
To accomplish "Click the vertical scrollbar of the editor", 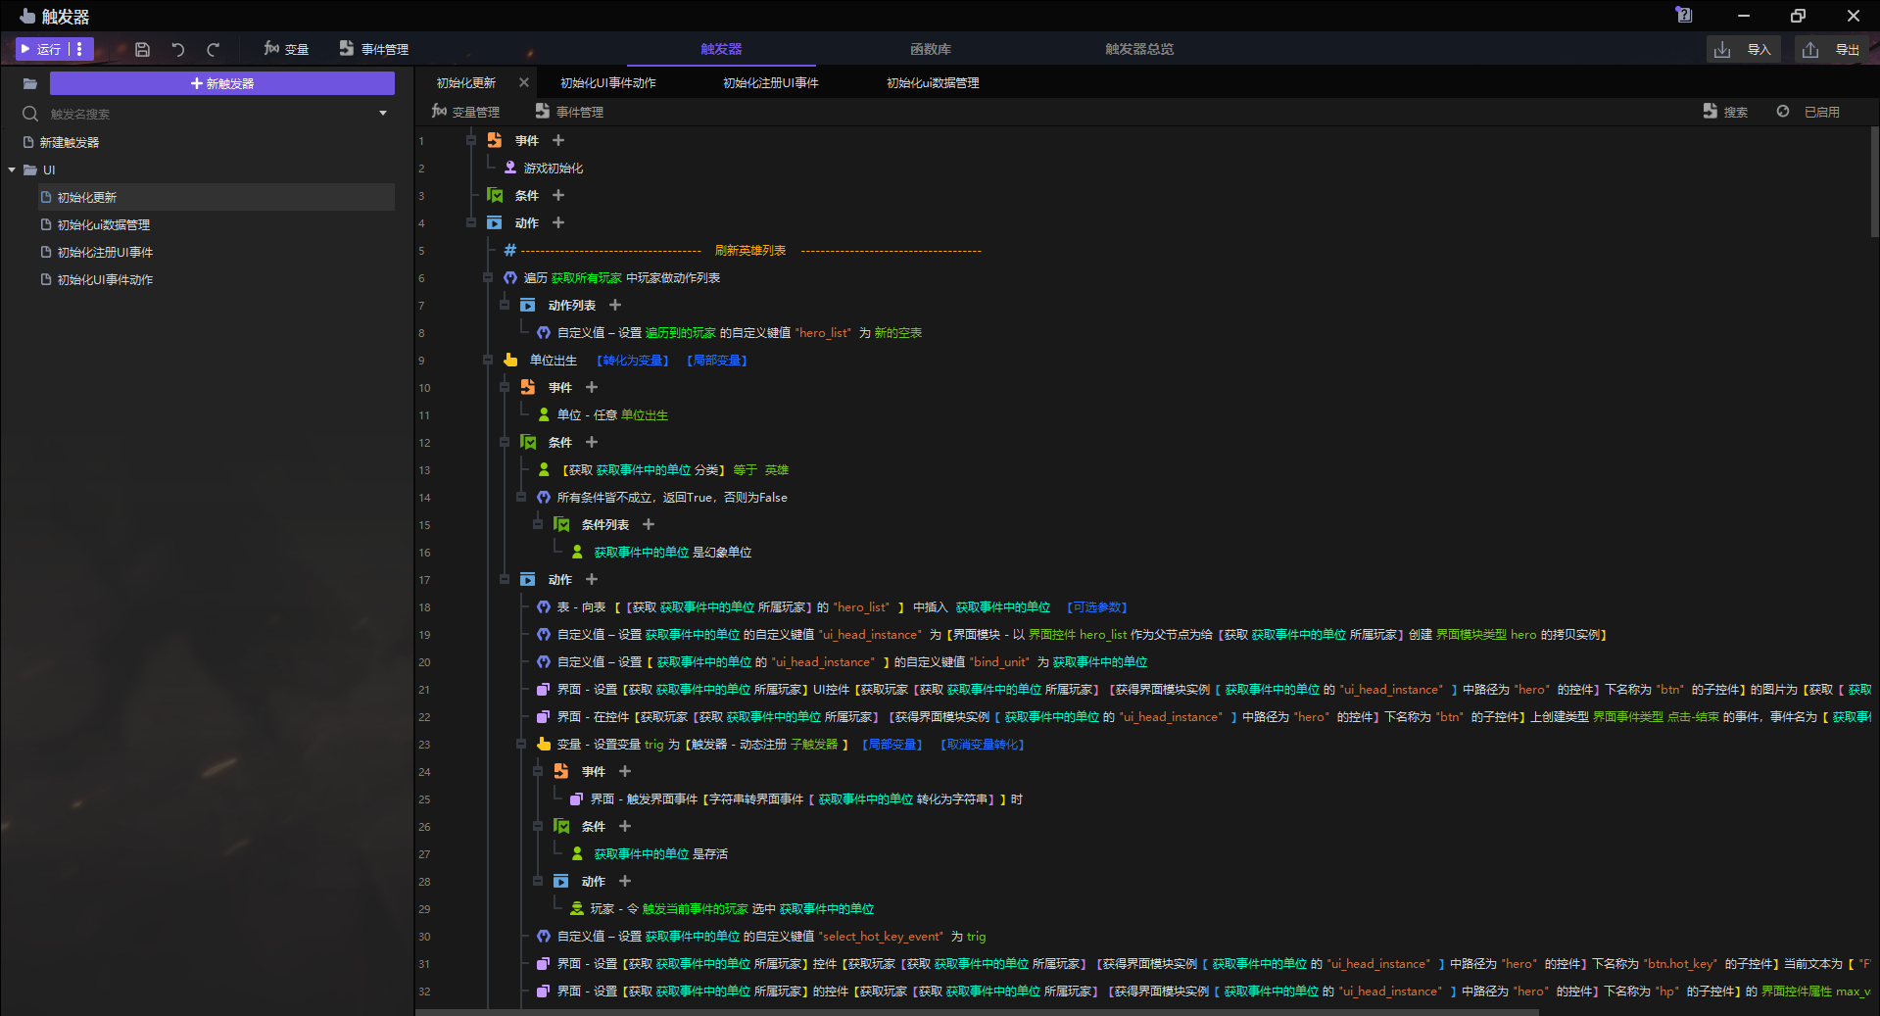I will click(x=1874, y=182).
